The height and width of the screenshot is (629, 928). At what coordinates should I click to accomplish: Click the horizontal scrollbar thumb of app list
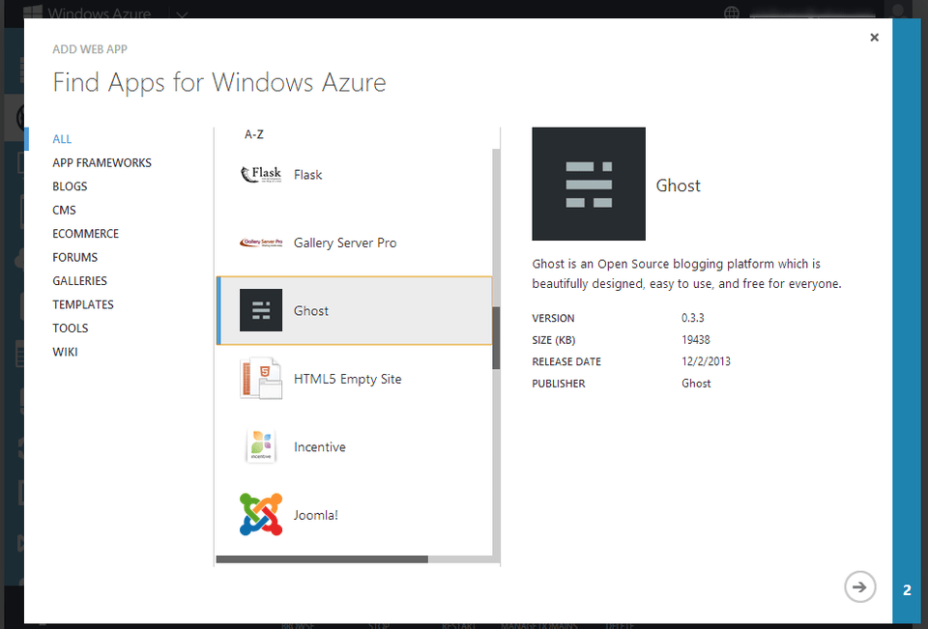click(x=322, y=559)
